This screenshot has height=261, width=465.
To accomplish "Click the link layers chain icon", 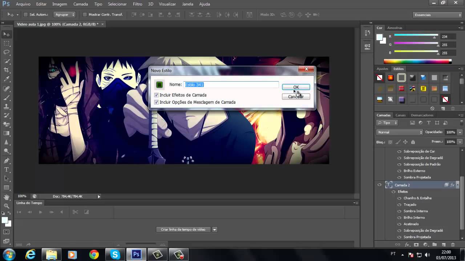I will pyautogui.click(x=397, y=245).
